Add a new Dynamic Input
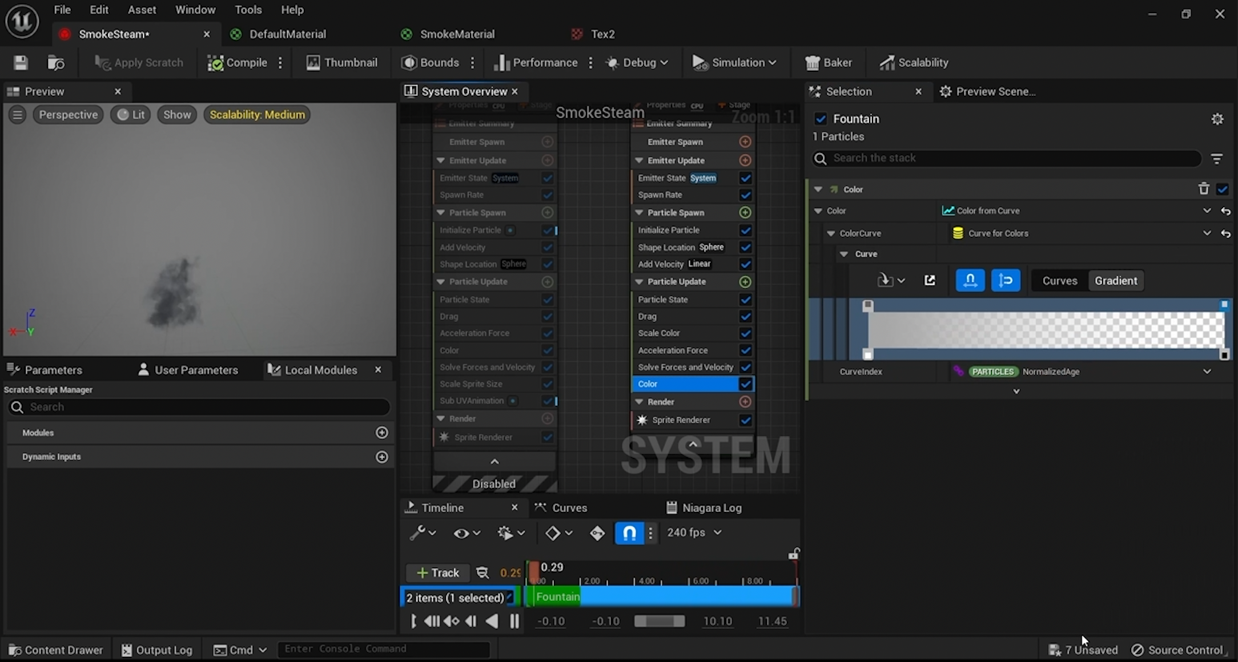Screen dimensions: 1238x662 (x=382, y=457)
